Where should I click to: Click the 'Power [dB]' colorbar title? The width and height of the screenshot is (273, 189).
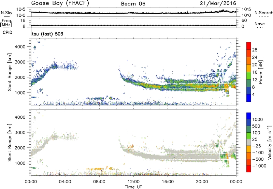(x=261, y=72)
